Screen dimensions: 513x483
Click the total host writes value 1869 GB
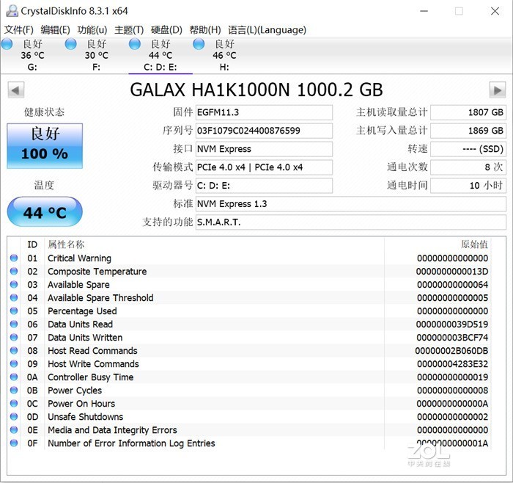point(468,131)
